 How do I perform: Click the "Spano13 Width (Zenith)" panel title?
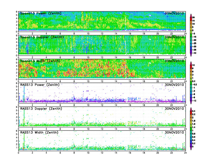(40, 61)
